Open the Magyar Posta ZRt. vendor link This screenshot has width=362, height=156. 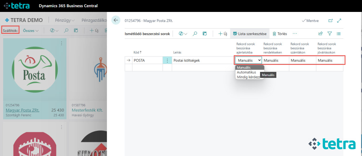point(23,110)
